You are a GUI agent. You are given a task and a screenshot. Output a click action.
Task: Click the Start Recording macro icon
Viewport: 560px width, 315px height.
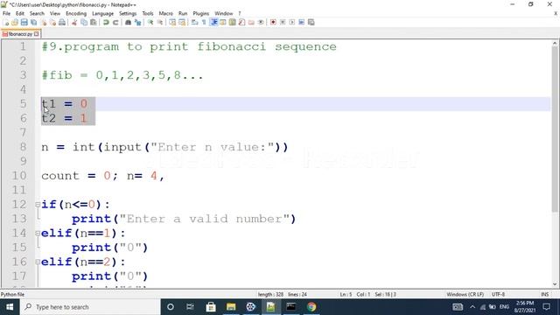tap(273, 22)
